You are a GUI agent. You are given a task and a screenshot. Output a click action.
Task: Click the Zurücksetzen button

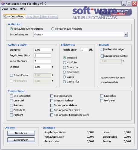(21, 140)
